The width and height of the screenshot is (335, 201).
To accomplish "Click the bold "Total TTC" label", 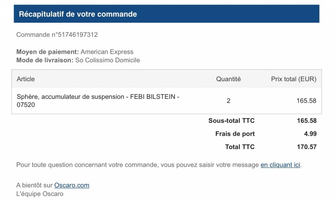I will [240, 147].
